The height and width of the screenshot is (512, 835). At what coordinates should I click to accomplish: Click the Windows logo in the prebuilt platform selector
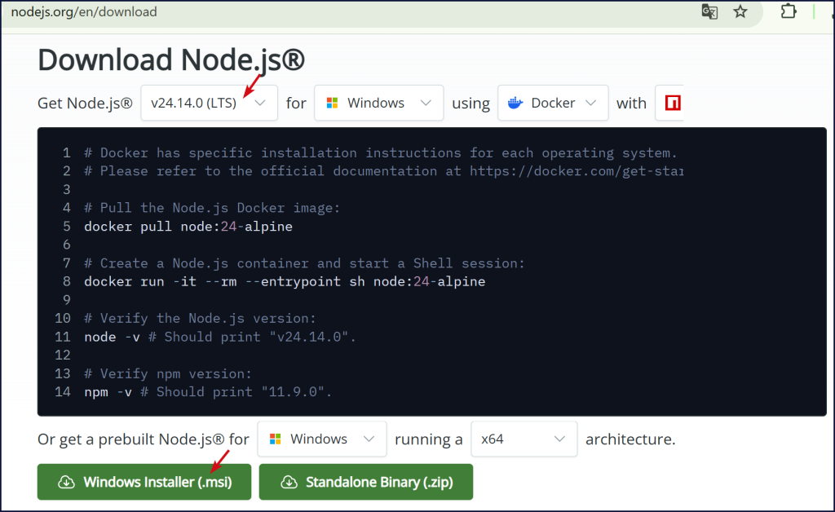point(275,439)
